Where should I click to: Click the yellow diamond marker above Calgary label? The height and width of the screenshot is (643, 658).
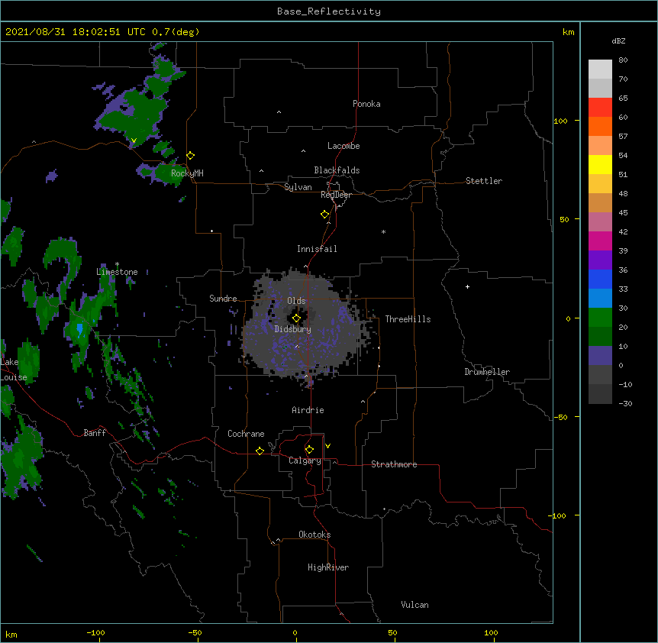pyautogui.click(x=309, y=450)
